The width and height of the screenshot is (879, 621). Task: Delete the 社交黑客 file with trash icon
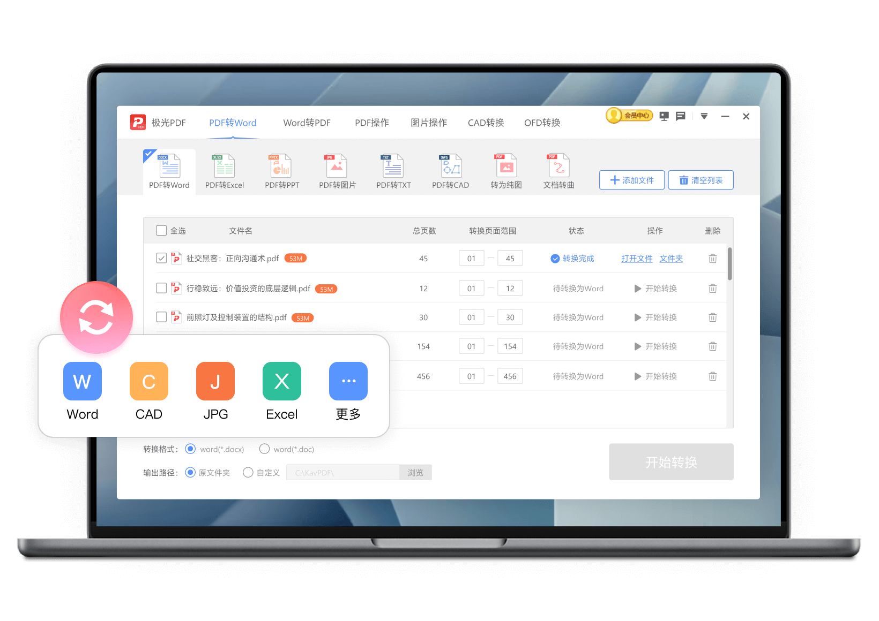pyautogui.click(x=712, y=259)
